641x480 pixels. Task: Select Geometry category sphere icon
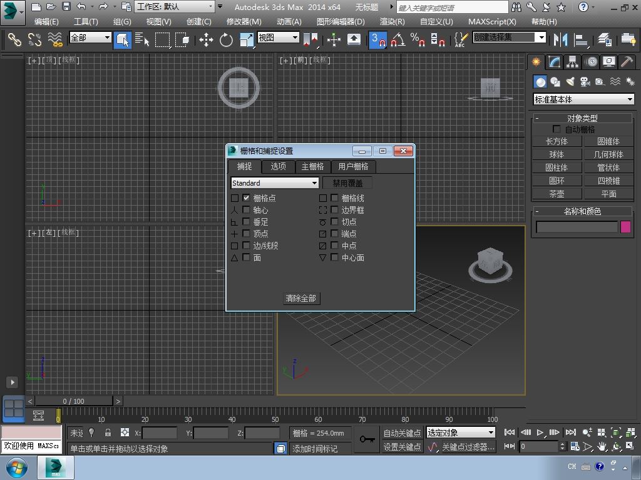click(x=540, y=82)
